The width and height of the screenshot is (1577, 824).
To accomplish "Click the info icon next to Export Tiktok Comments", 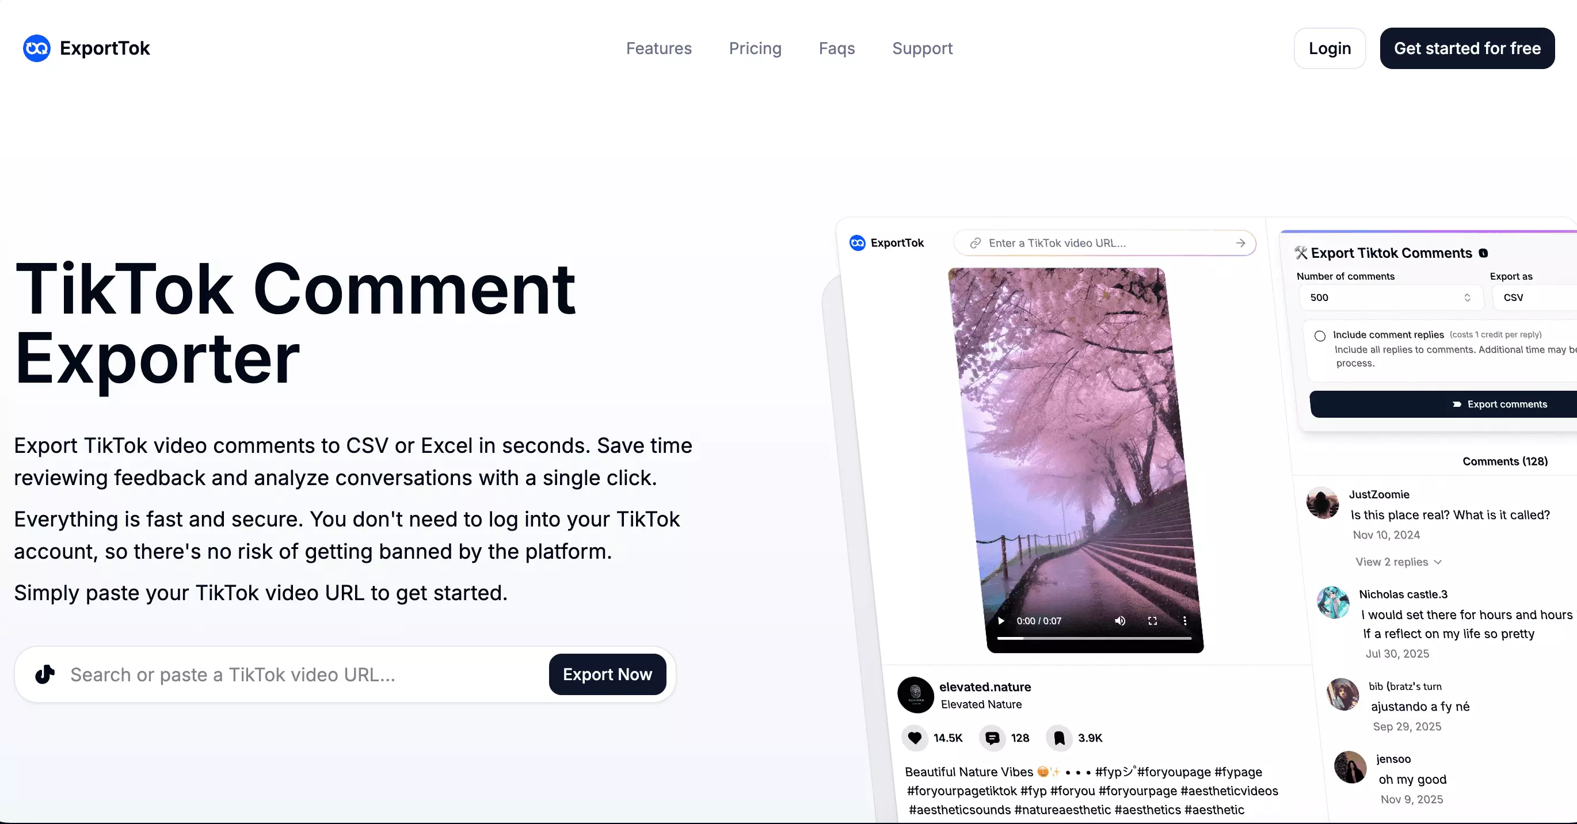I will [1483, 253].
